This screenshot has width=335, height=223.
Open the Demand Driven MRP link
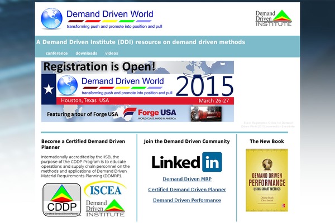187,179
